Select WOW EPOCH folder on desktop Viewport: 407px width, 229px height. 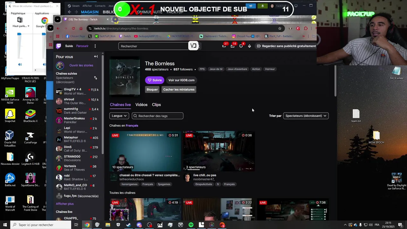(376, 137)
